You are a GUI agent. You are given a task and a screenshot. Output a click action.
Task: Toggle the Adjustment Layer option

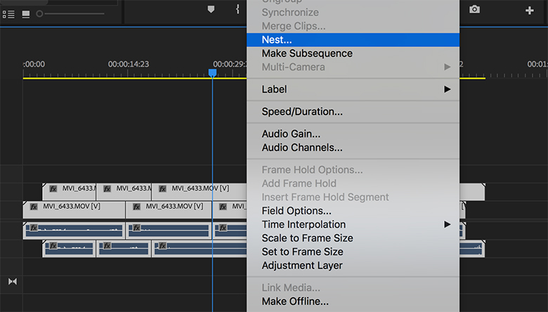[353, 266]
